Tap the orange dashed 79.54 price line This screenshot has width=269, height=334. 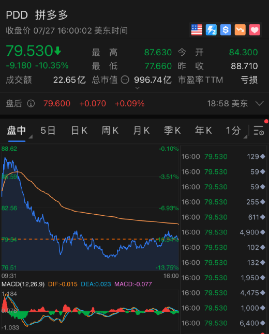tap(90, 239)
